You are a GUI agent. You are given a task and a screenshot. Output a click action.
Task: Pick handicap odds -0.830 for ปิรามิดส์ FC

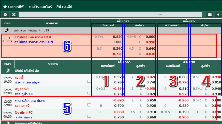pyautogui.click(x=117, y=112)
